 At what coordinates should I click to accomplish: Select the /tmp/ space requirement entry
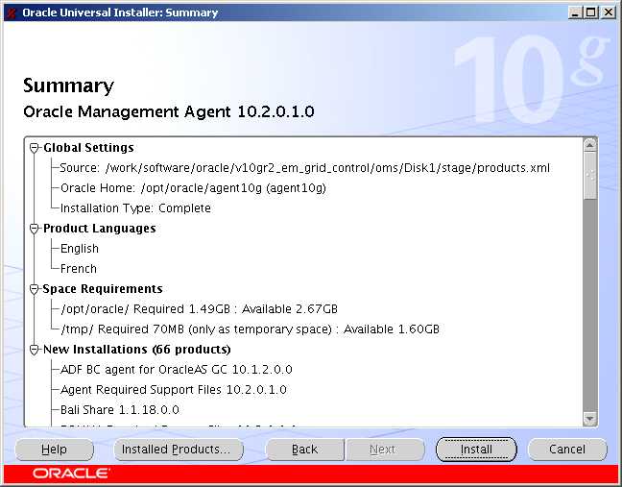(250, 329)
